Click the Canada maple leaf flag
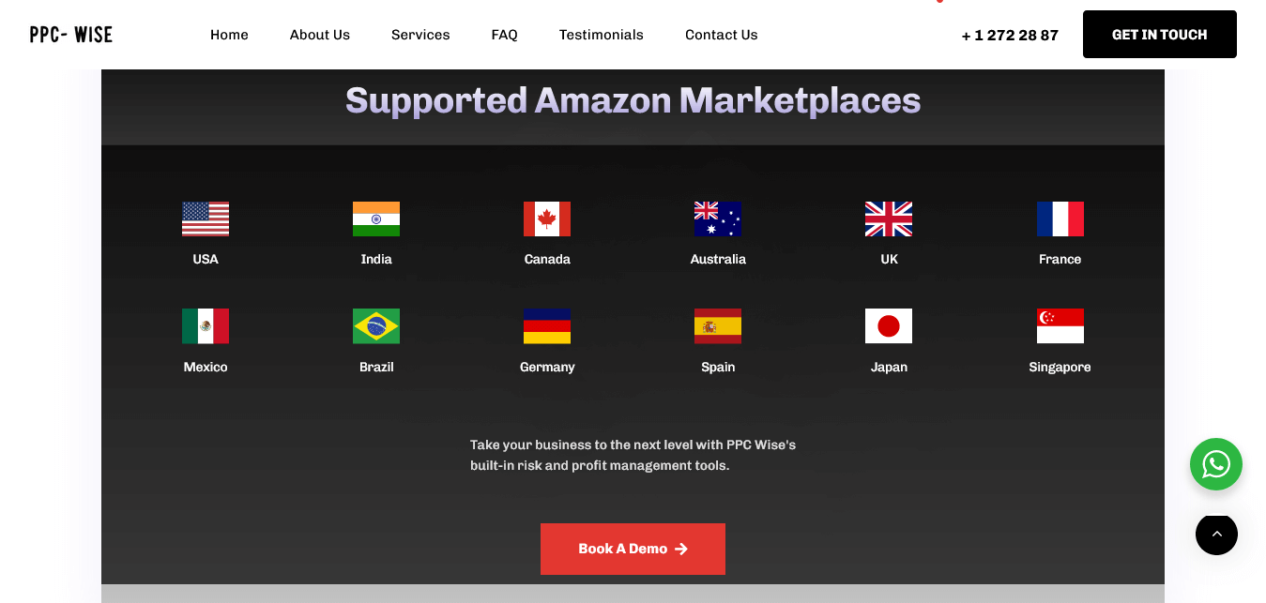 [547, 219]
